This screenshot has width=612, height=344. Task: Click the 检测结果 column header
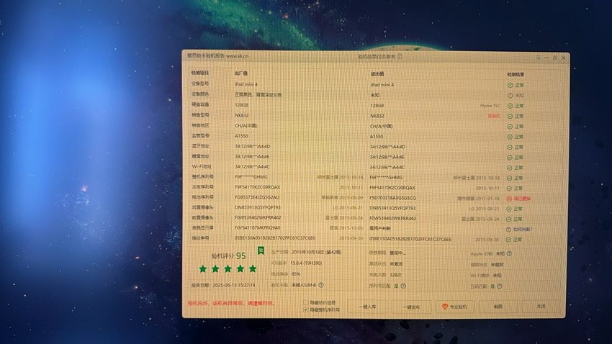click(516, 74)
